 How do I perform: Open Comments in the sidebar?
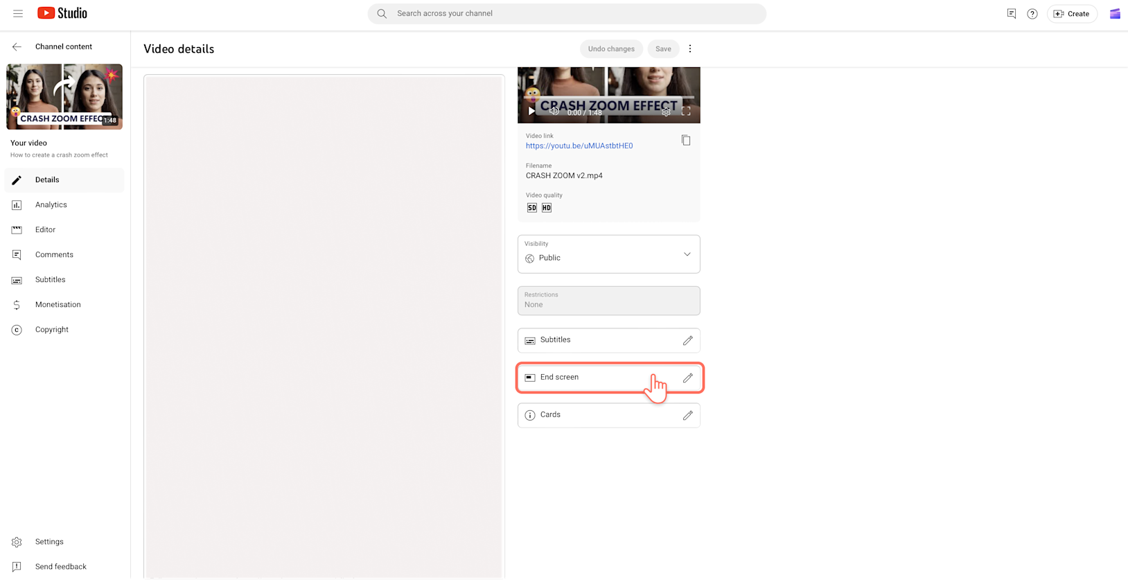pos(64,255)
